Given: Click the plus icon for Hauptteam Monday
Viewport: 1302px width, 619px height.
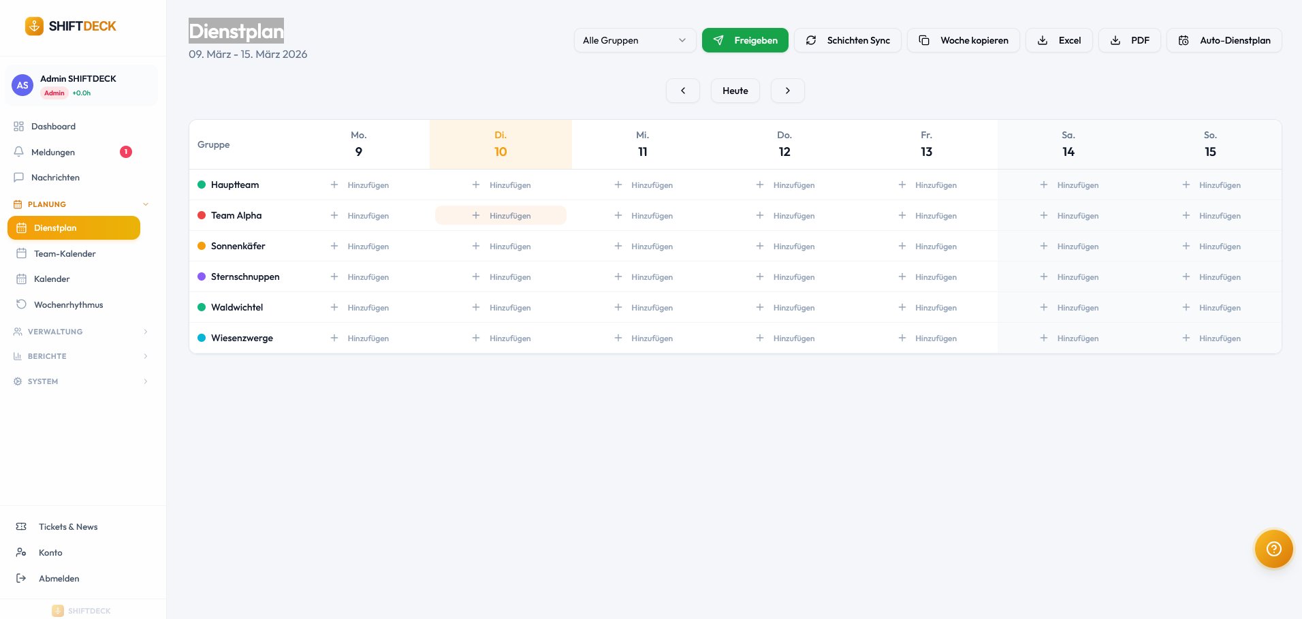Looking at the screenshot, I should (334, 185).
